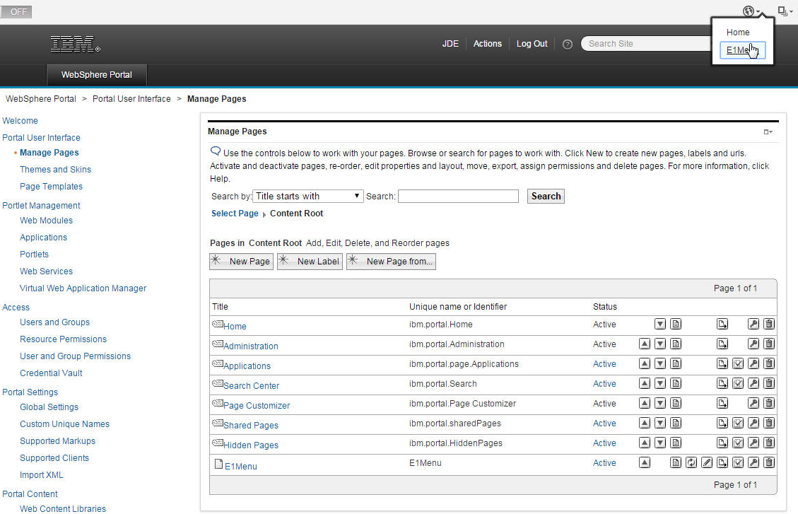Move the Administration page up
798x514 pixels.
645,344
